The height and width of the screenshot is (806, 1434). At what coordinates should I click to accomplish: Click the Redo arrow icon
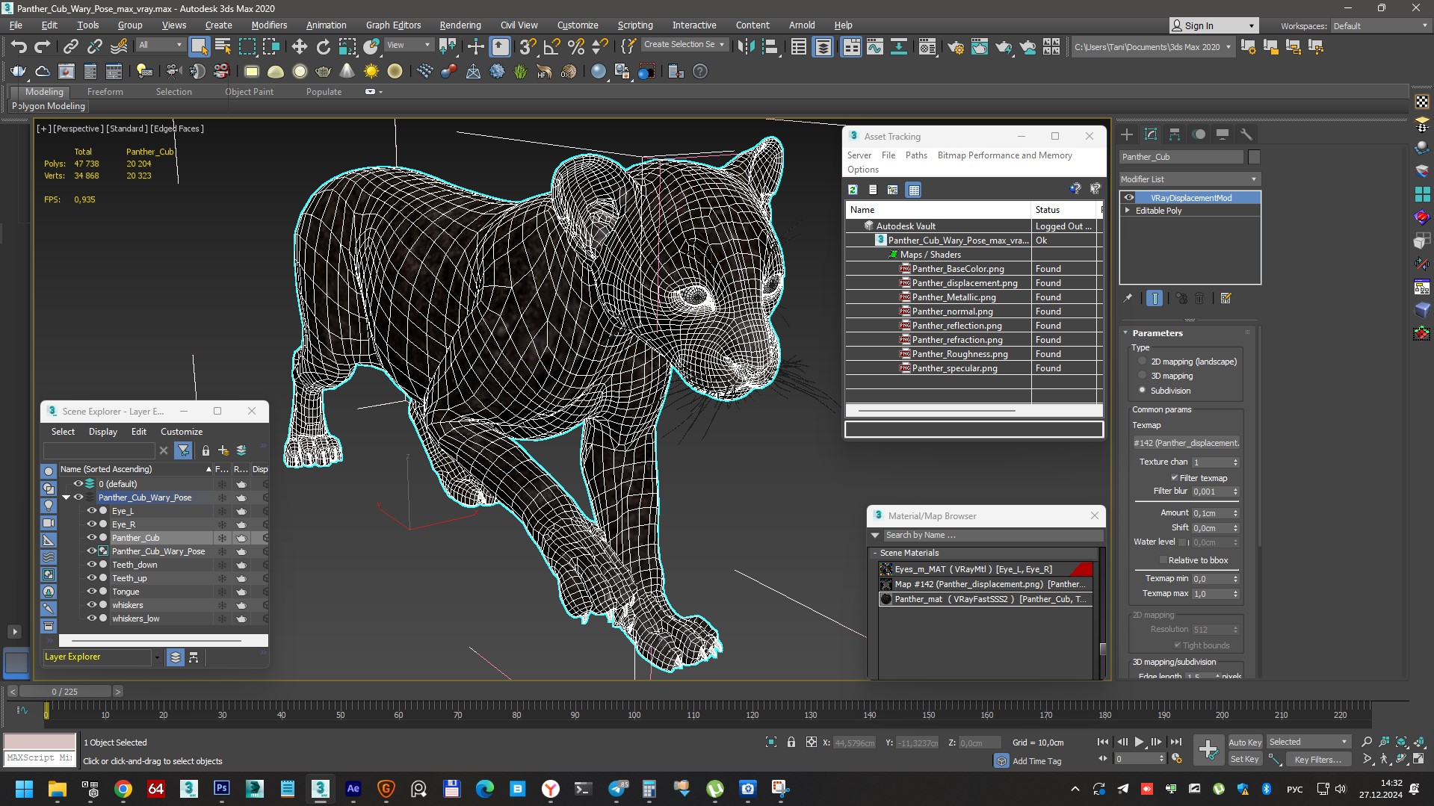[43, 47]
